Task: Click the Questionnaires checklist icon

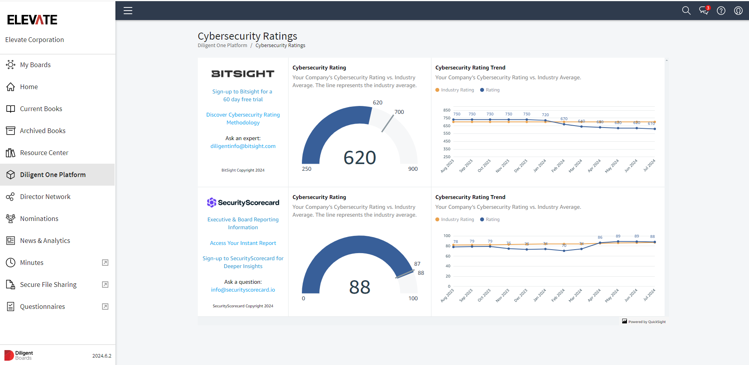Action: point(11,307)
